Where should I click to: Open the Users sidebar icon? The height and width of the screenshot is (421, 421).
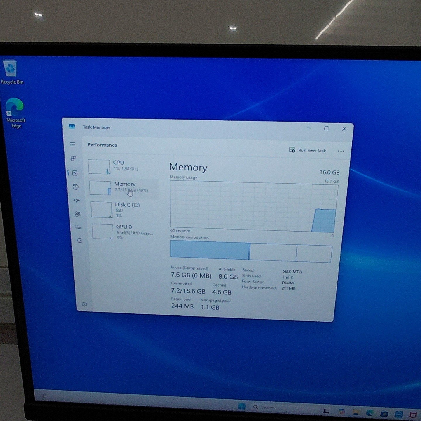click(77, 214)
